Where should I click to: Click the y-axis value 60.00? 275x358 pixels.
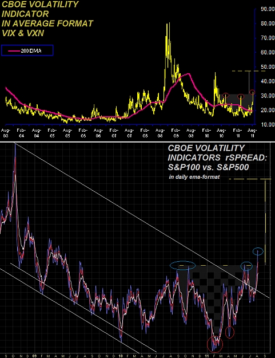(x=268, y=52)
